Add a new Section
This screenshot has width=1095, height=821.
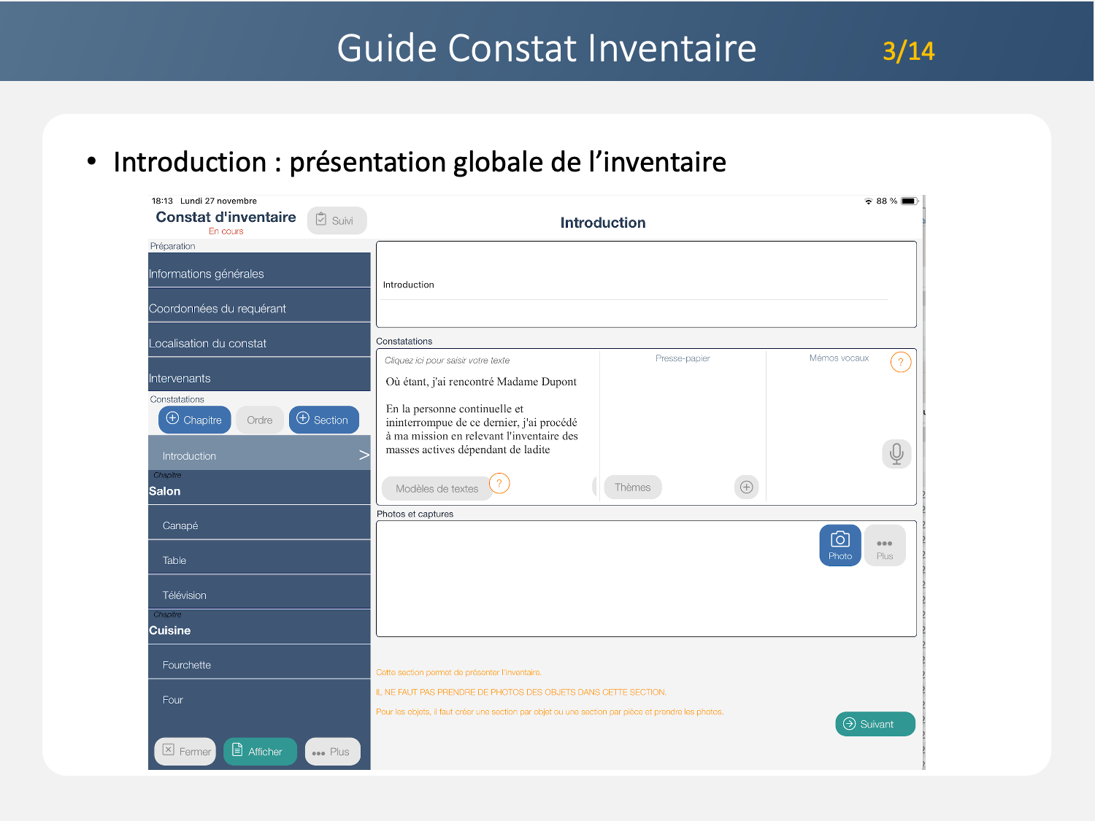pos(323,420)
